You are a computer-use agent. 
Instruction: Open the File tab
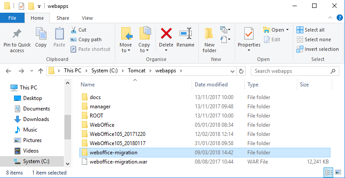[x=12, y=18]
